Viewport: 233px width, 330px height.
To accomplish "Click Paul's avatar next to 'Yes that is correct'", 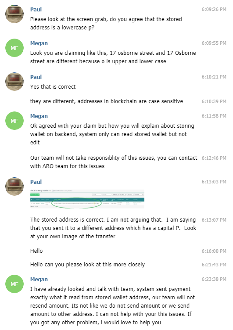I will [x=14, y=82].
